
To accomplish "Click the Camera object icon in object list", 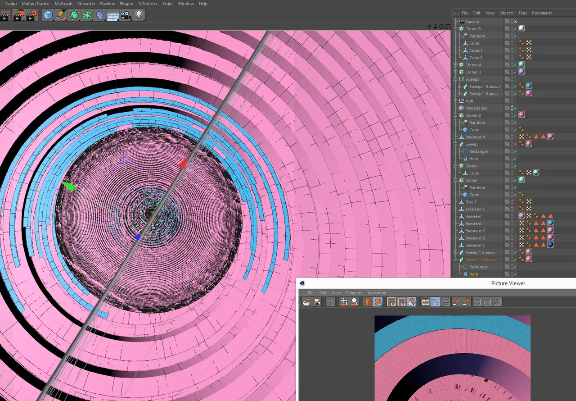I will (461, 22).
